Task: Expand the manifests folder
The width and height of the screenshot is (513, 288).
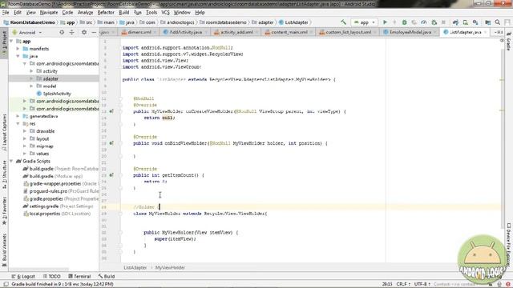Action: (x=18, y=49)
